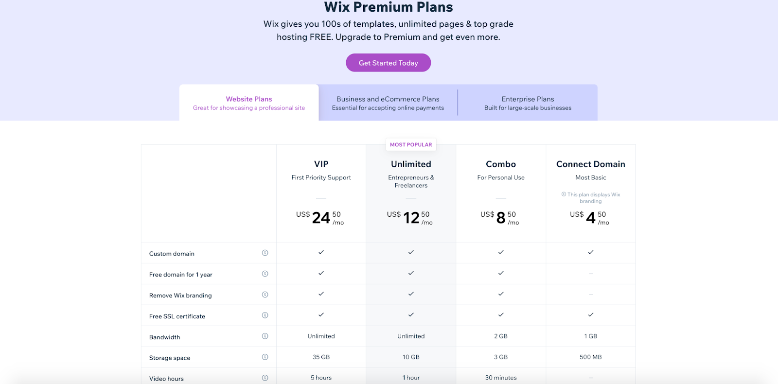
Task: Show info tooltip for Video hours
Action: coord(265,378)
